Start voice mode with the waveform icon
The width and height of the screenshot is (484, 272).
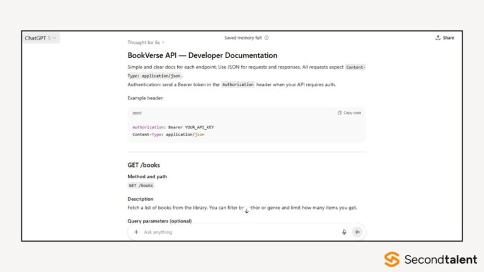(357, 232)
